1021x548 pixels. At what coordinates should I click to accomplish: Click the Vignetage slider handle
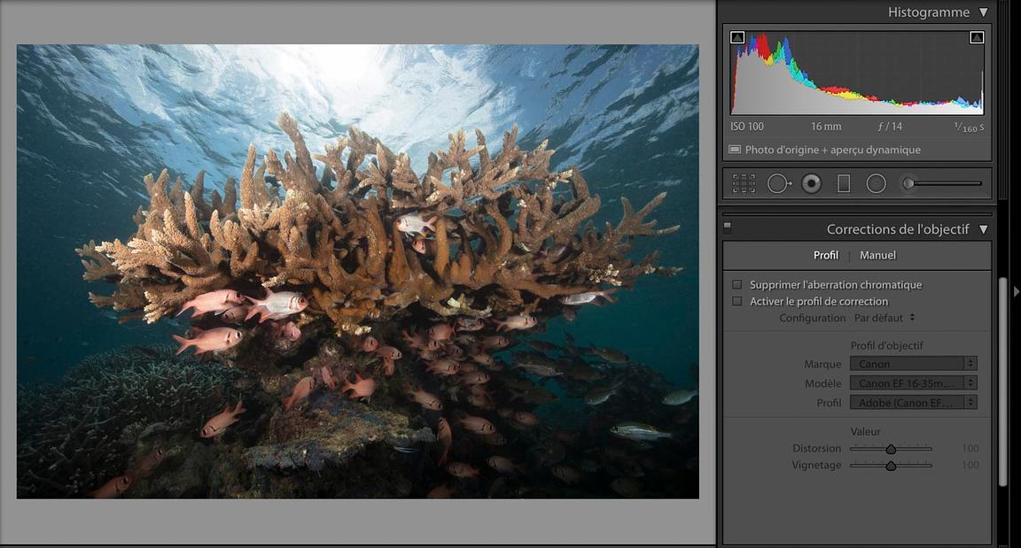[891, 466]
